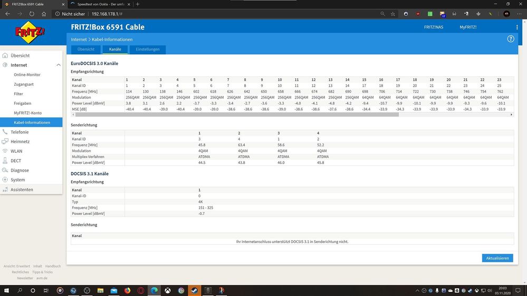Click the zoom magnifier in the address bar

click(382, 14)
